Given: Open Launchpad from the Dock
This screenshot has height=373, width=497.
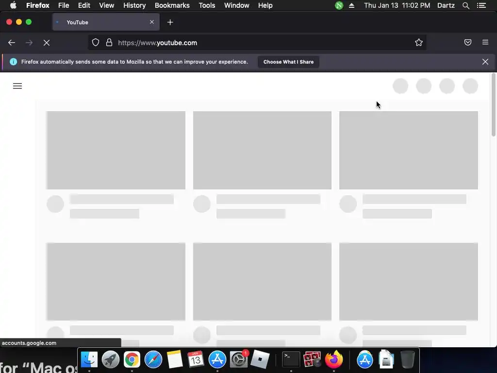Looking at the screenshot, I should 111,359.
